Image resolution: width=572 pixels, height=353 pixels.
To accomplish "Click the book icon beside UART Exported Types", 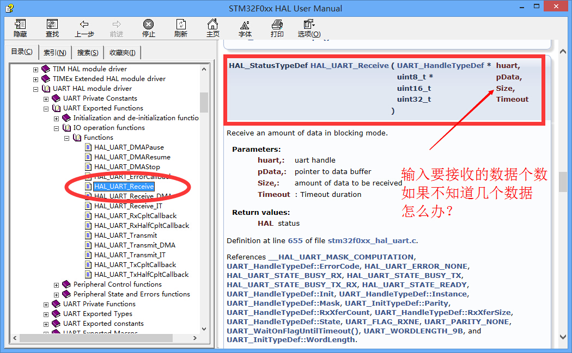I will pyautogui.click(x=56, y=314).
